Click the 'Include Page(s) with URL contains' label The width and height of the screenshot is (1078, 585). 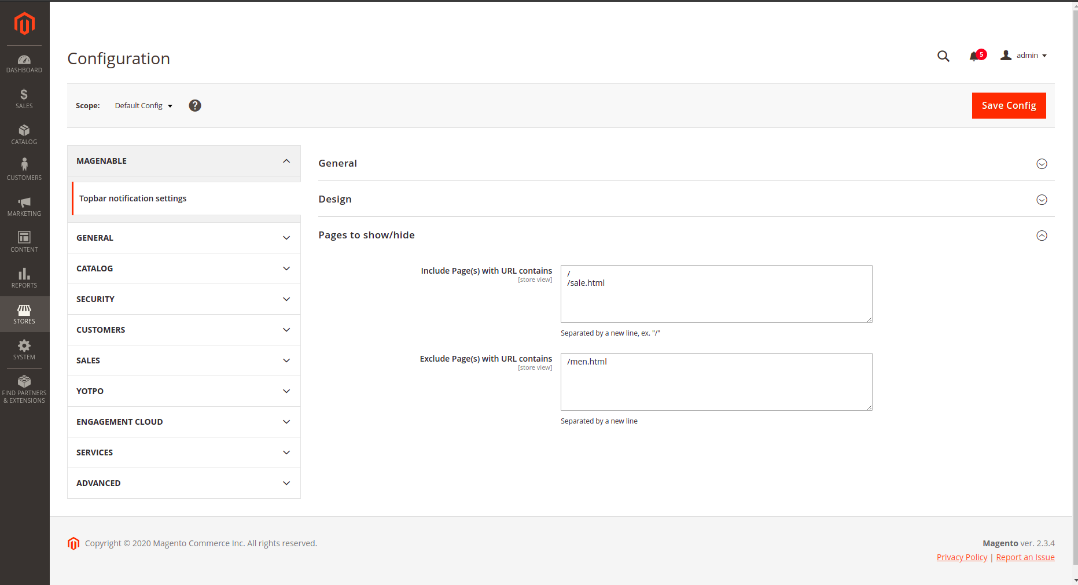point(487,271)
